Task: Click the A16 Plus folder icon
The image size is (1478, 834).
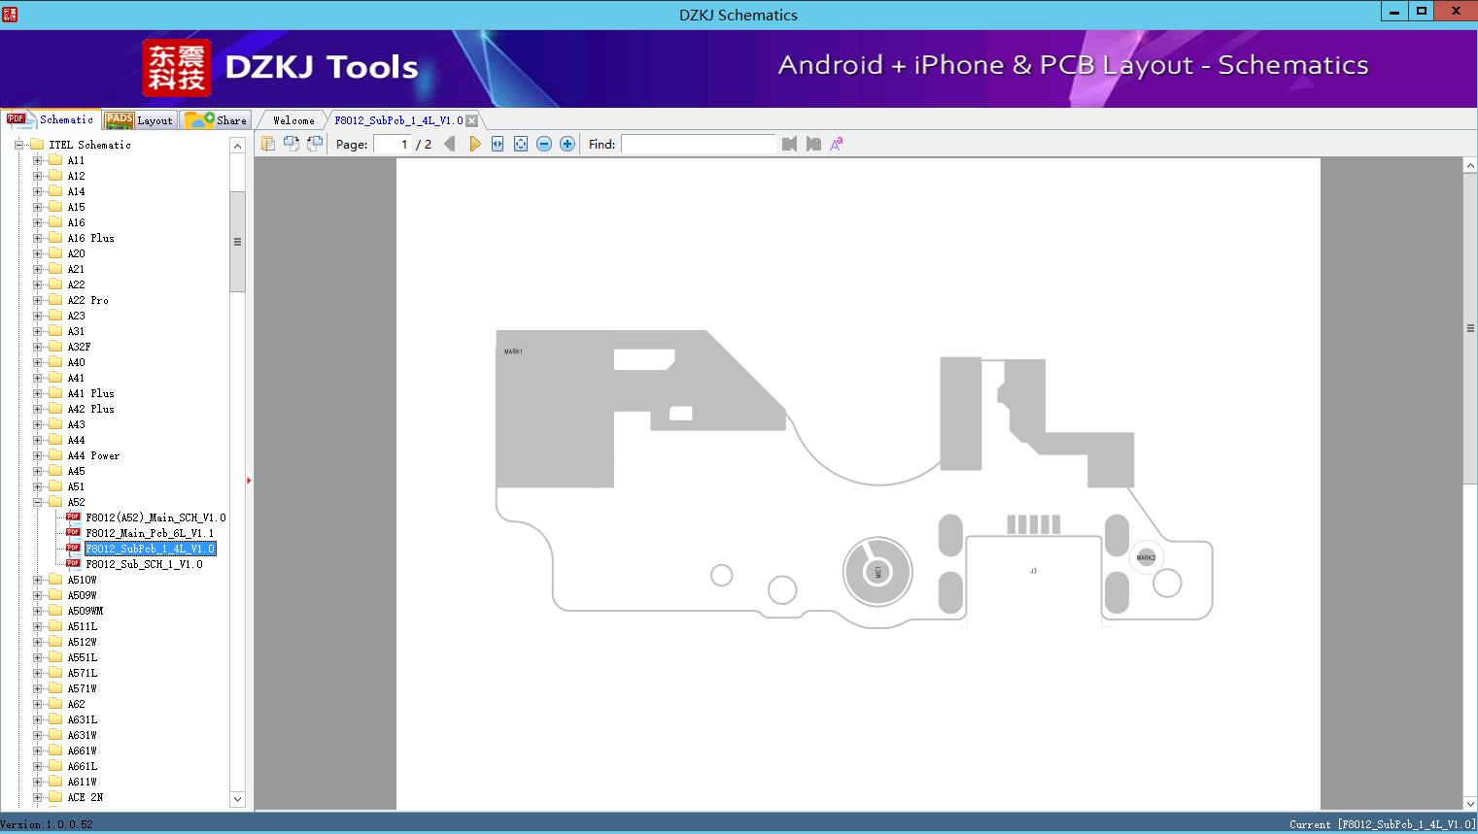Action: click(55, 237)
